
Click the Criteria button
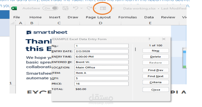tap(156, 82)
